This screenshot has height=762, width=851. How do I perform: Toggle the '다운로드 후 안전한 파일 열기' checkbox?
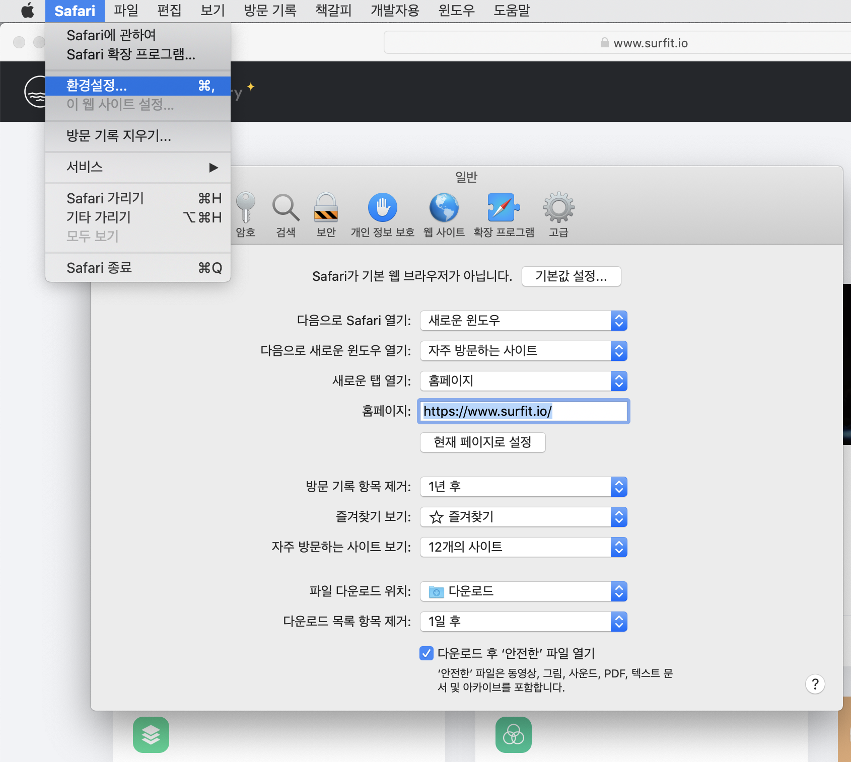click(x=426, y=653)
